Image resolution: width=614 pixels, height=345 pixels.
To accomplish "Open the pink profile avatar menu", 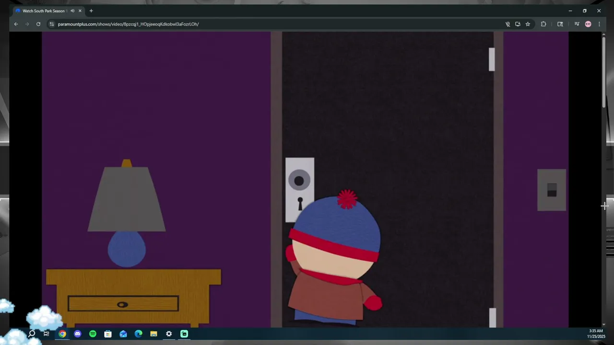I will (x=588, y=24).
